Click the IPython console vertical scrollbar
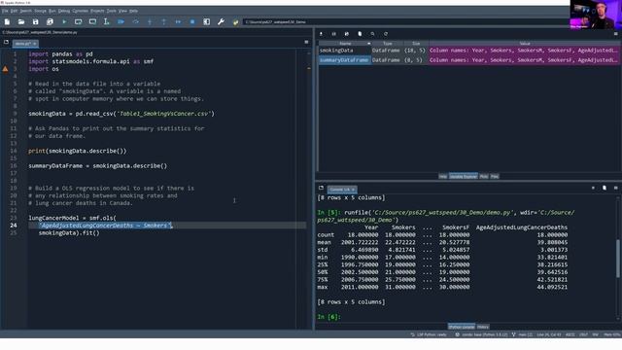Screen dimensions: 622x350 pos(618,258)
